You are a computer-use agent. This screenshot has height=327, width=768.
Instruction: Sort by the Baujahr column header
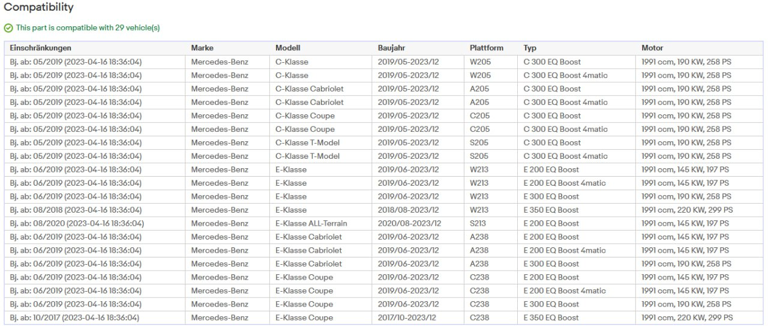tap(394, 48)
